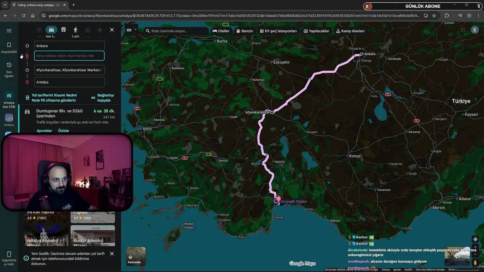Image resolution: width=484 pixels, height=272 pixels.
Task: Open recent Antalya 6sa 37dk directions
Action: (x=9, y=100)
